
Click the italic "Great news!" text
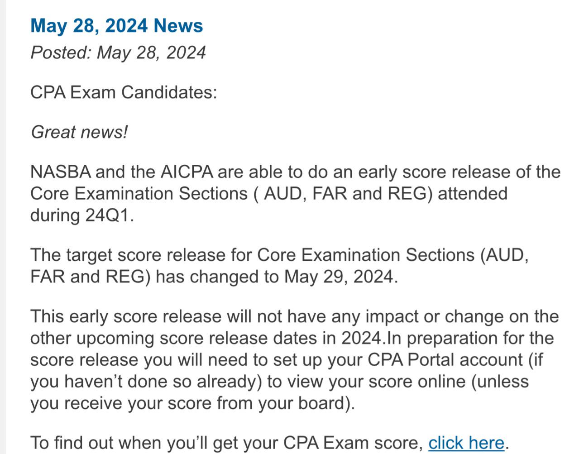pos(79,132)
